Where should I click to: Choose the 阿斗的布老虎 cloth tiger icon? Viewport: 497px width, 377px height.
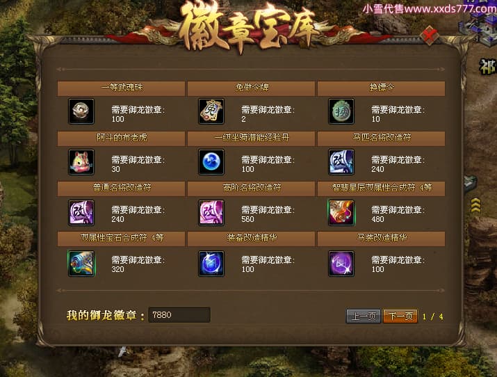(81, 162)
